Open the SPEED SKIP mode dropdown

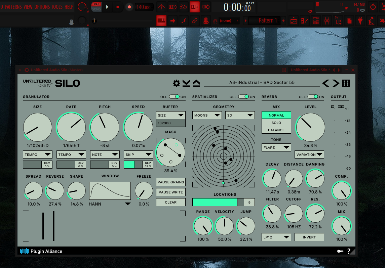[139, 154]
